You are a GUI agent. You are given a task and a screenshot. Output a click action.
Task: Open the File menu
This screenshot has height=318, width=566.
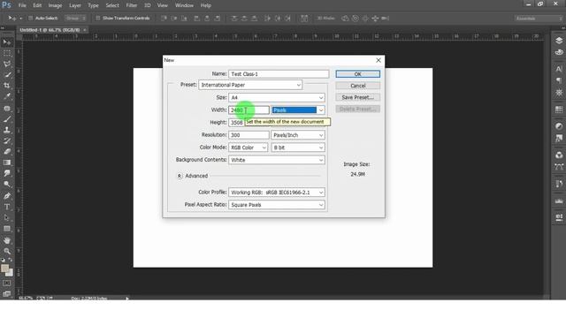pyautogui.click(x=22, y=5)
